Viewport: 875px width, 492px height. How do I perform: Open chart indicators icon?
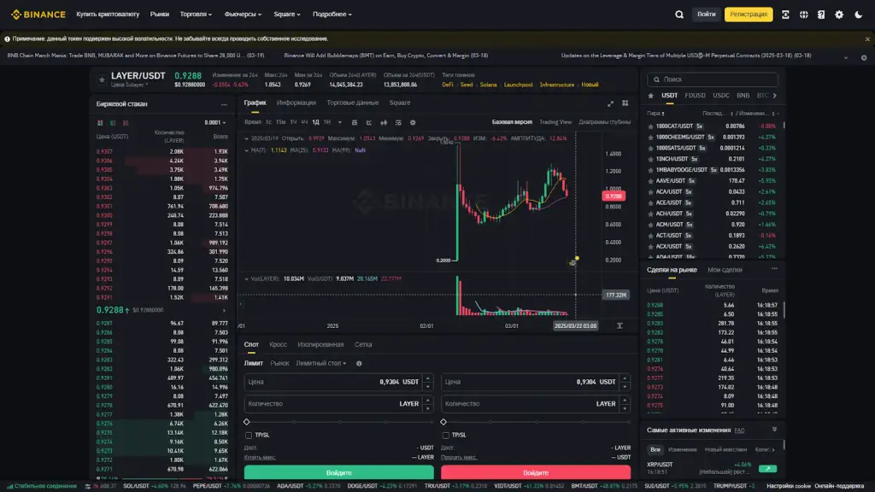(398, 123)
